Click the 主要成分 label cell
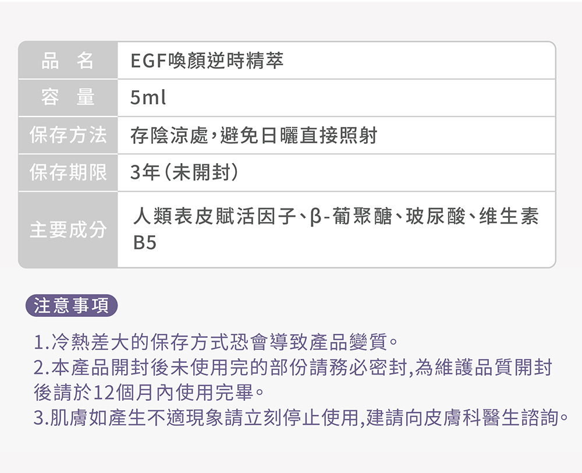 [68, 230]
